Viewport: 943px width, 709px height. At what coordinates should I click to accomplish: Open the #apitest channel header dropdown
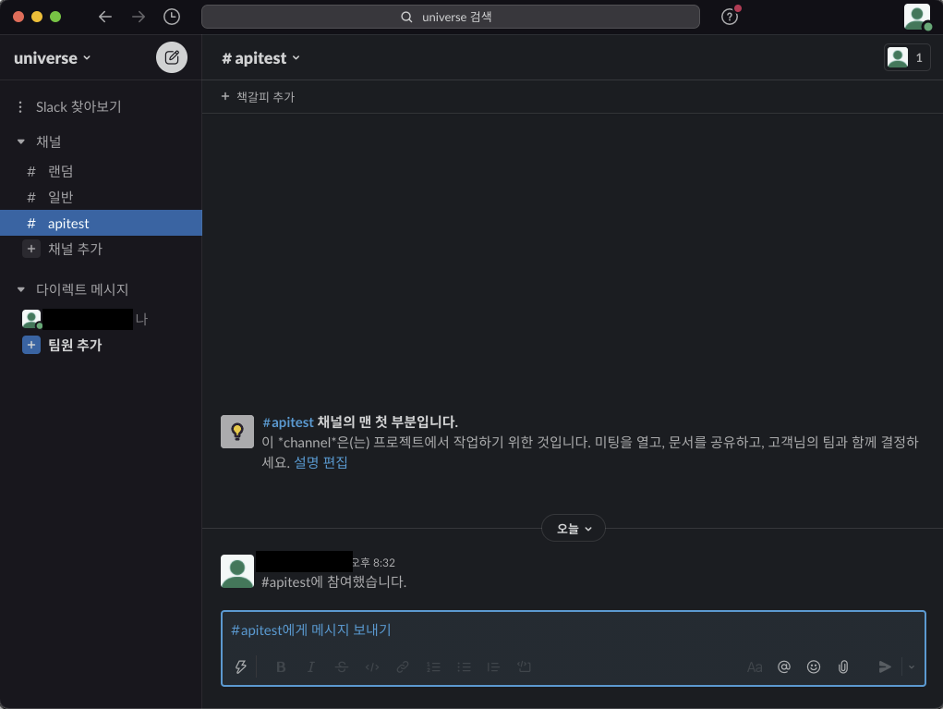260,58
